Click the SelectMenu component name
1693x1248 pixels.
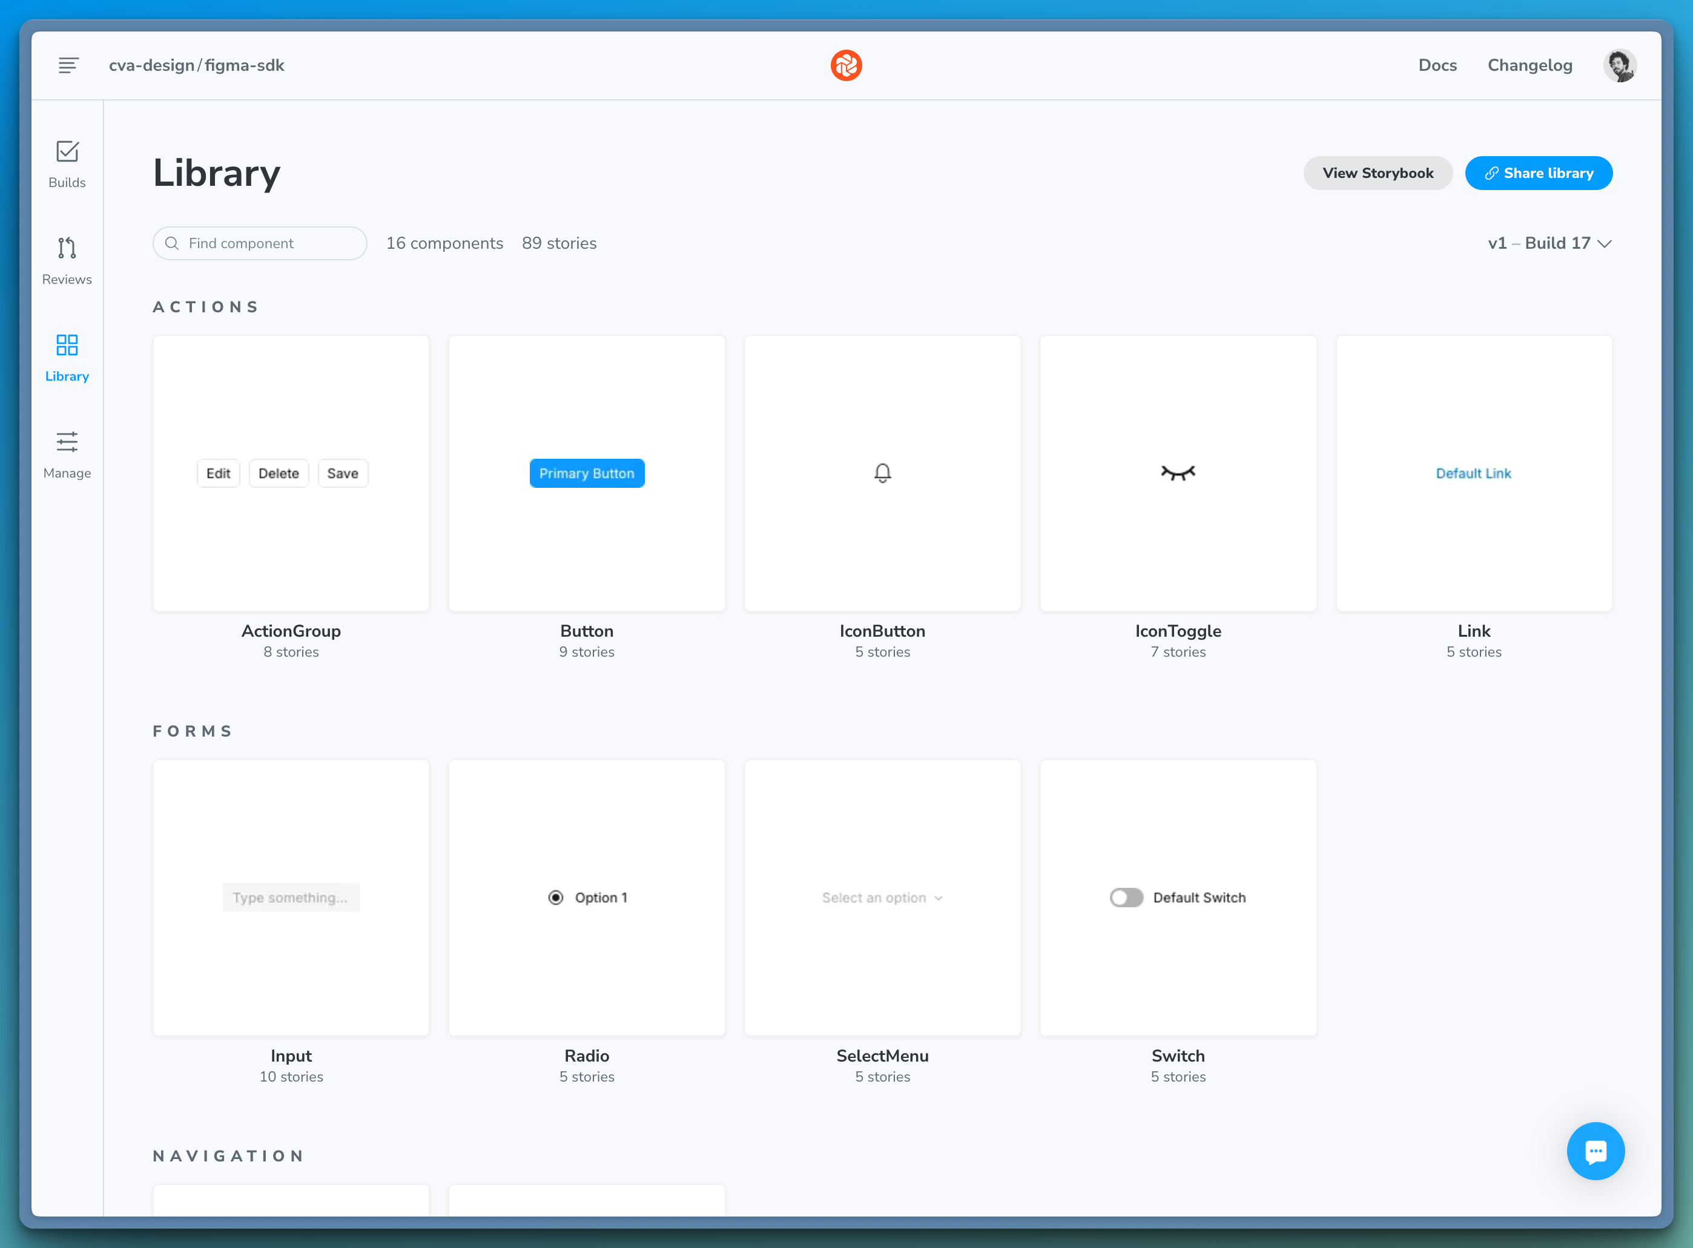click(882, 1056)
